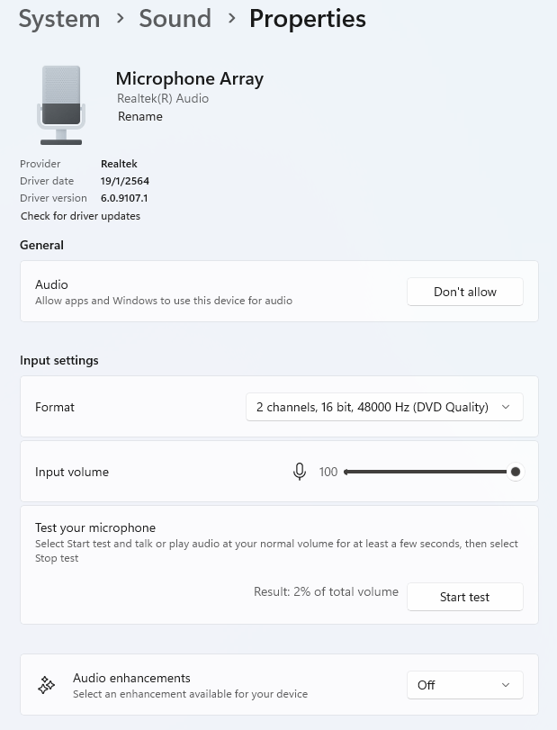
Task: Mute input with the microphone icon
Action: 300,472
